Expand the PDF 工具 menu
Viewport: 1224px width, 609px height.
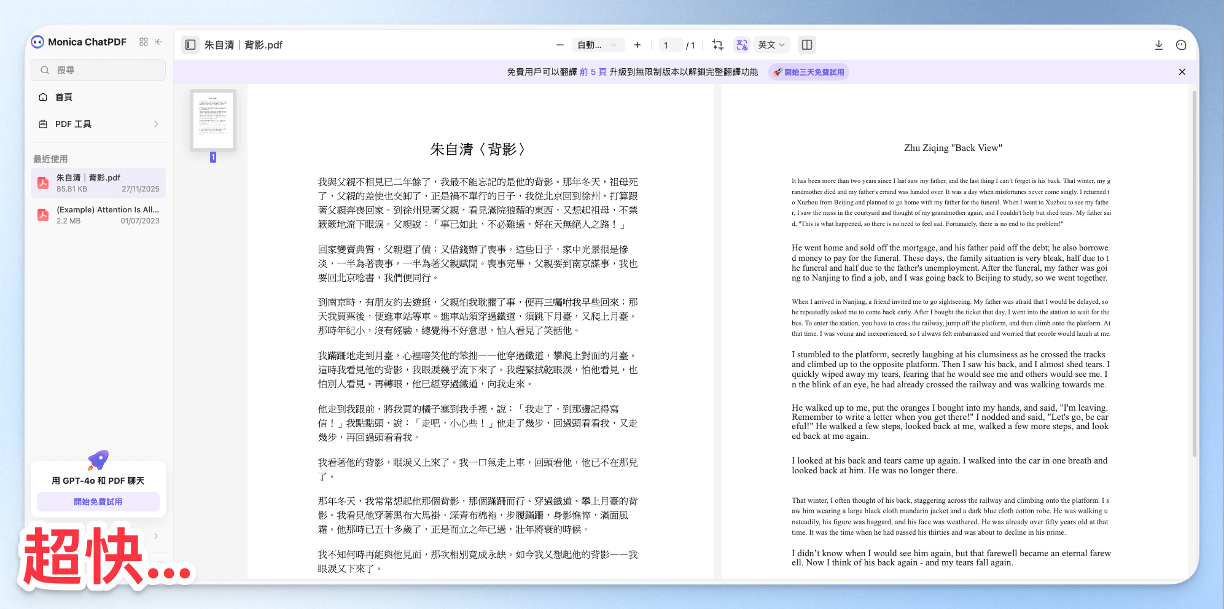98,124
